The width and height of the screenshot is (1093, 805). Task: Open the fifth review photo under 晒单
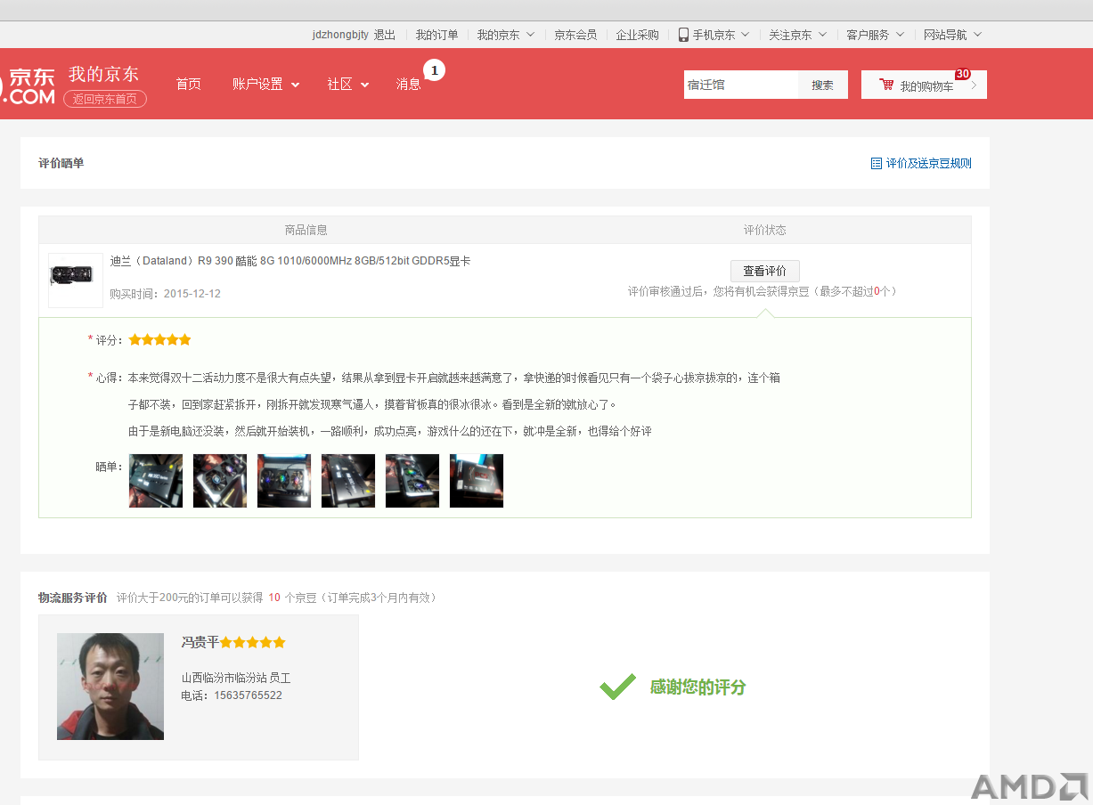pos(412,481)
